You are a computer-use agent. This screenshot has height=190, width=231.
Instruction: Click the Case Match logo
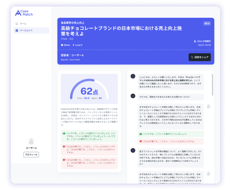(x=24, y=13)
